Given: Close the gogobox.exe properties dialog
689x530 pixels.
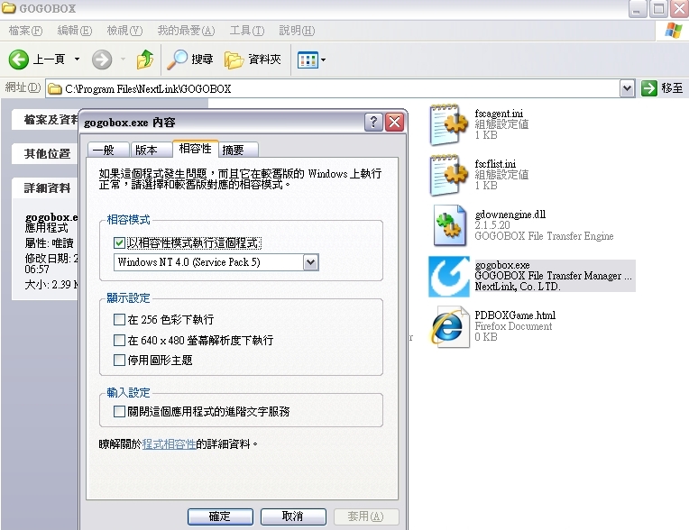Looking at the screenshot, I should click(x=395, y=122).
